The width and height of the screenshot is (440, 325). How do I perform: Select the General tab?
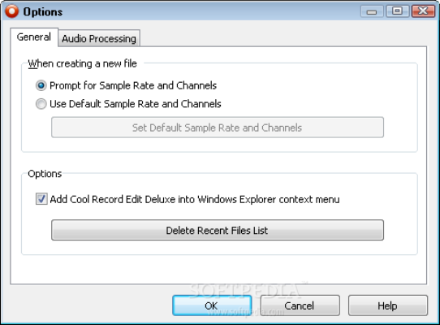click(x=34, y=37)
